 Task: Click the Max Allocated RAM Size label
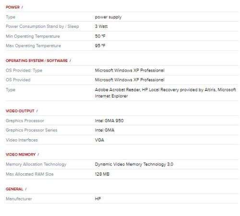pyautogui.click(x=30, y=174)
